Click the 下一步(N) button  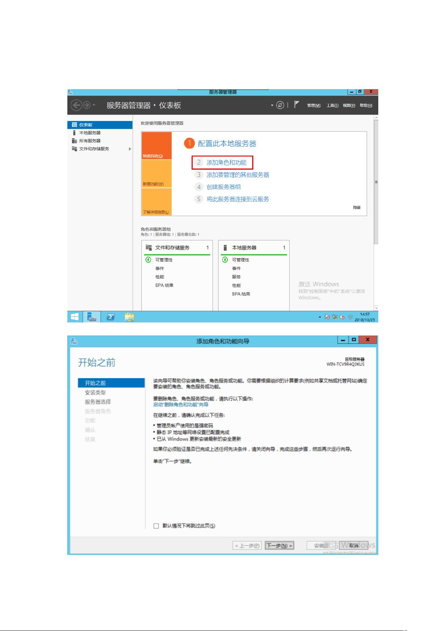click(x=279, y=546)
